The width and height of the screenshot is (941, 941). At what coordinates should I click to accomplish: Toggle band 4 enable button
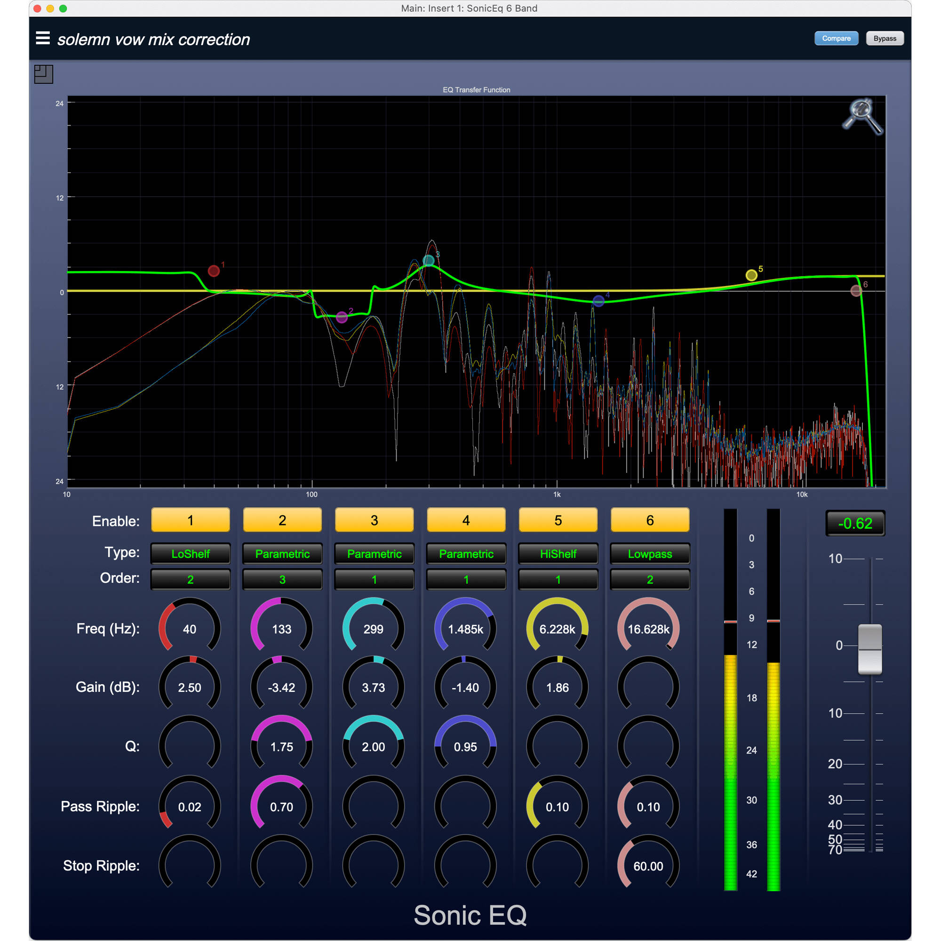click(466, 520)
